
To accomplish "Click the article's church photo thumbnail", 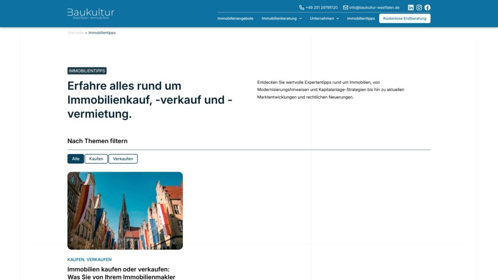I will pyautogui.click(x=125, y=210).
